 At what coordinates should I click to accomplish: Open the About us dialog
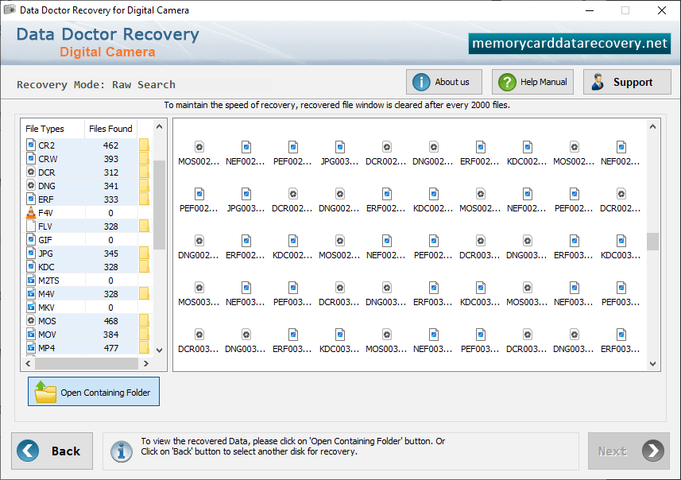click(x=444, y=82)
